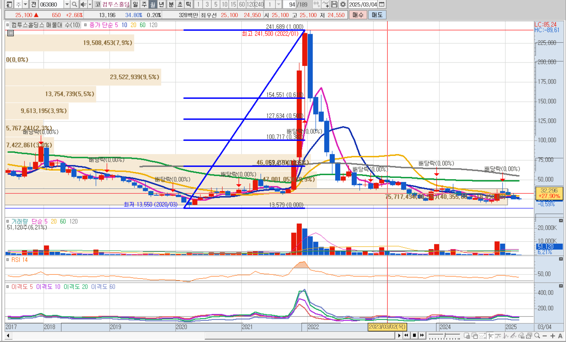
Task: Toggle the 이격도 indicator checkbox
Action: point(8,287)
